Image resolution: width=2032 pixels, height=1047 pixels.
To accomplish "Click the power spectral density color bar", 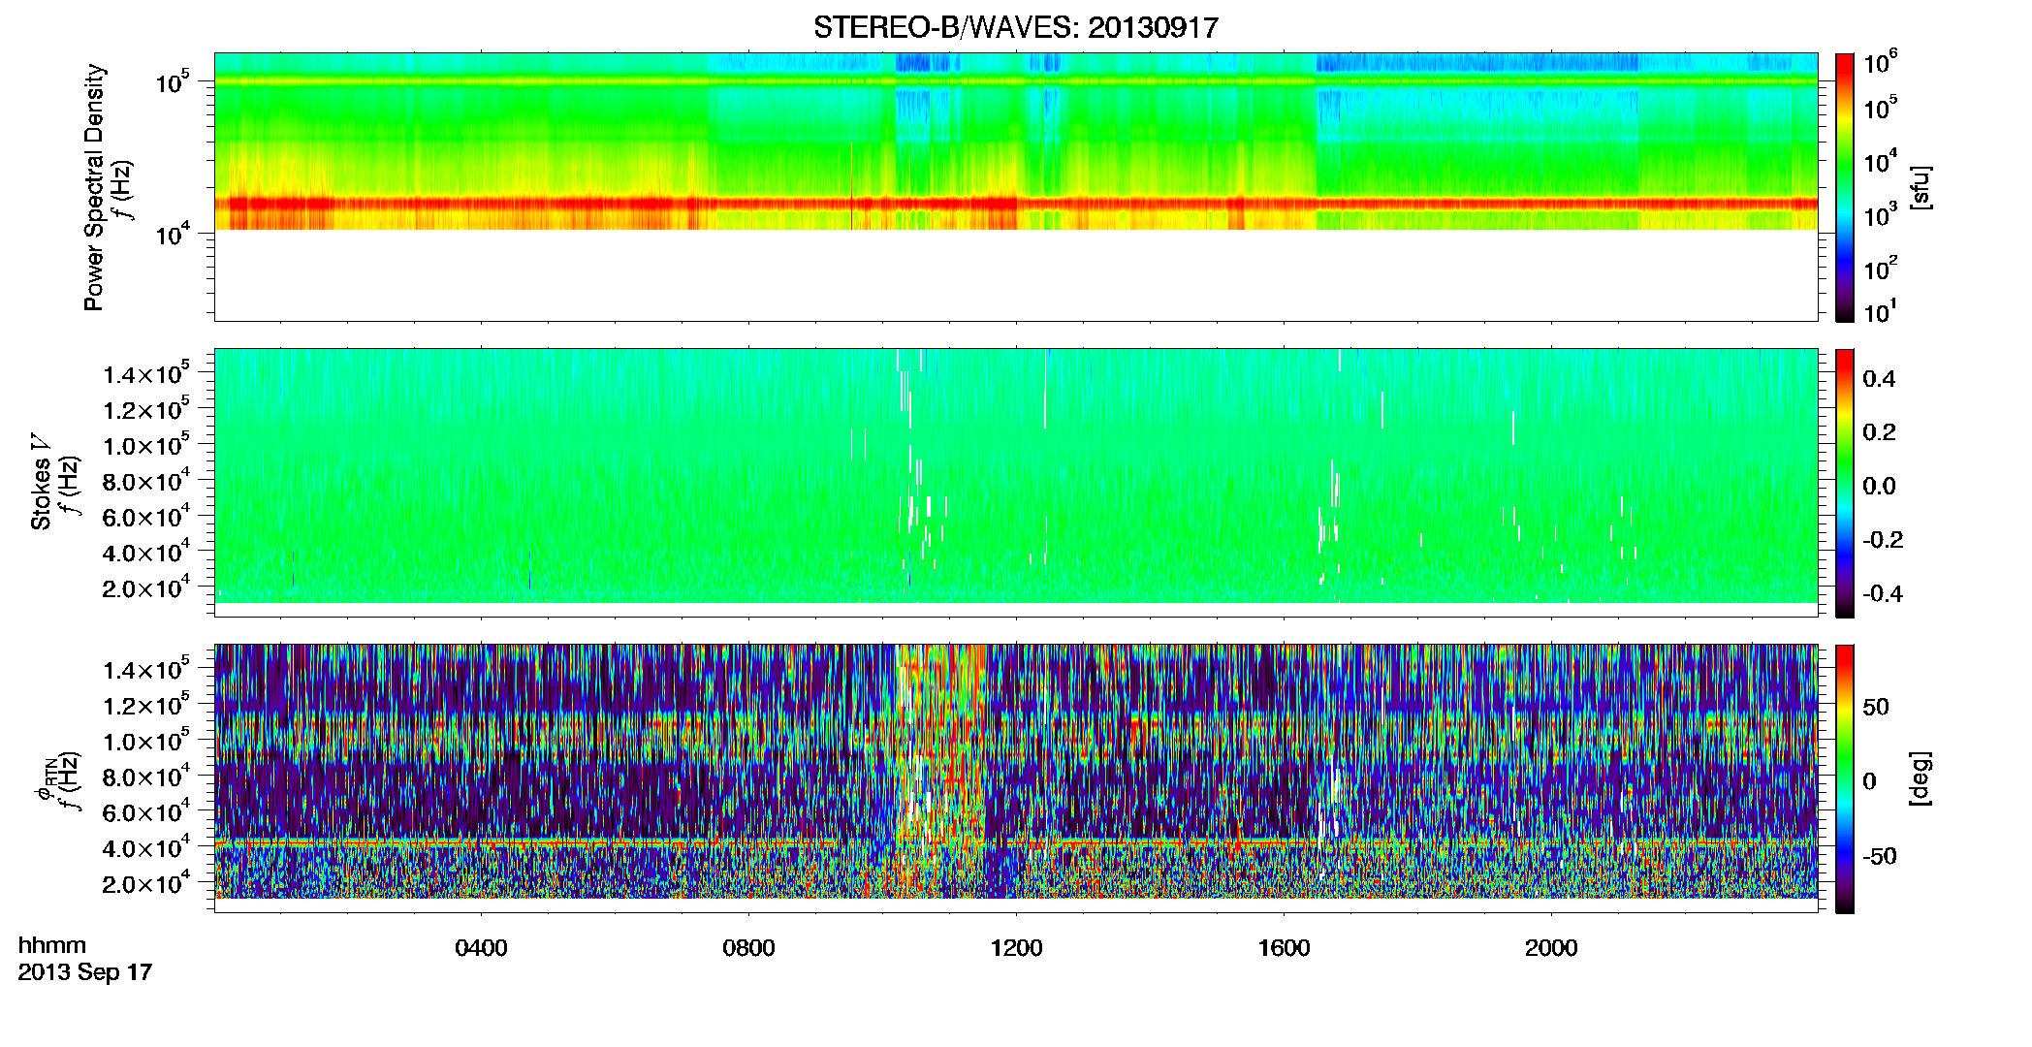I will tap(1845, 187).
